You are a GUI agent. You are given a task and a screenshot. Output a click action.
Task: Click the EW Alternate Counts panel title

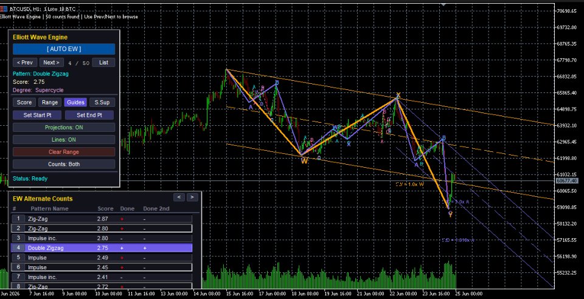(43, 199)
